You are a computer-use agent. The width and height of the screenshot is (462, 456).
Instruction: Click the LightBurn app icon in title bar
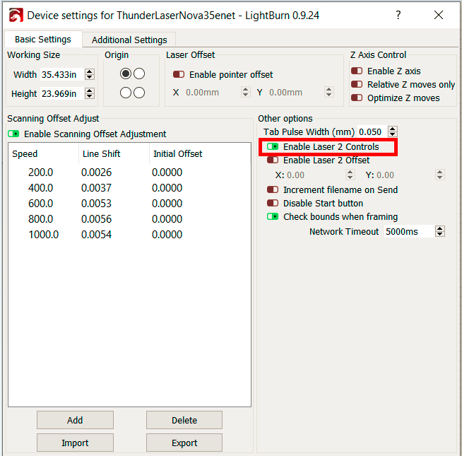[x=16, y=15]
